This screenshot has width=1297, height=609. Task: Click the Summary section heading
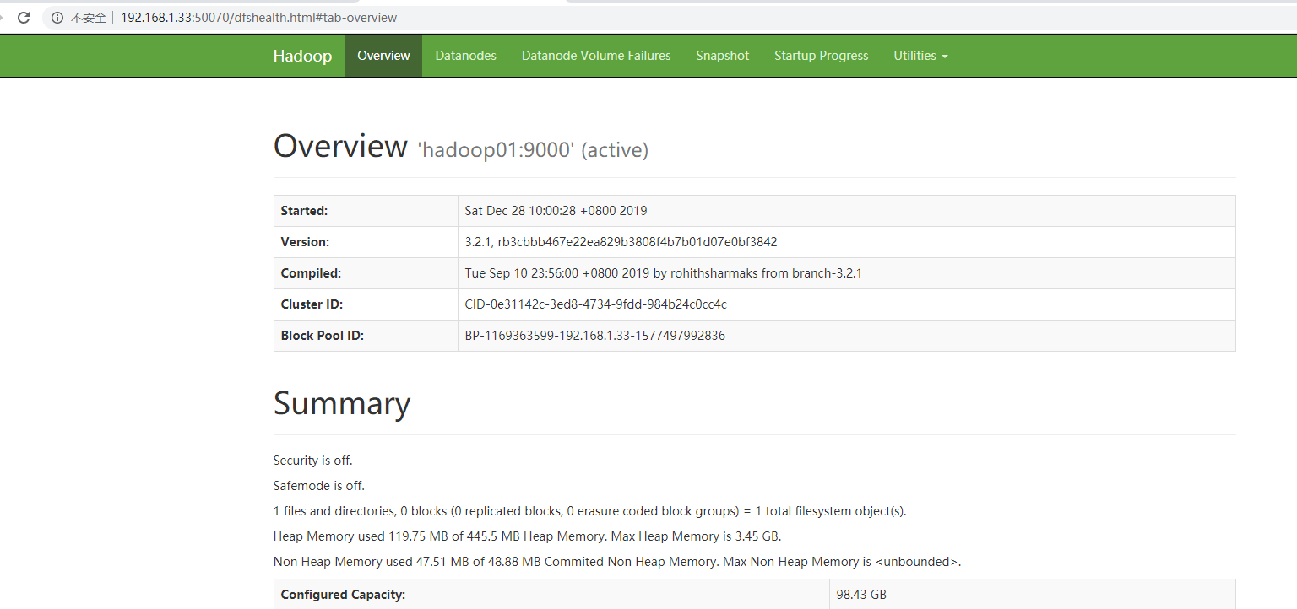(x=342, y=404)
